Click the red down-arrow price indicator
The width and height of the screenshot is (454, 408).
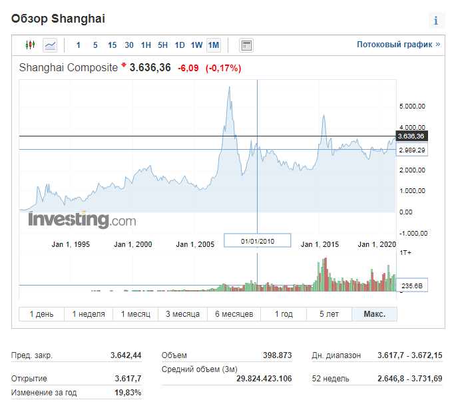pyautogui.click(x=124, y=67)
